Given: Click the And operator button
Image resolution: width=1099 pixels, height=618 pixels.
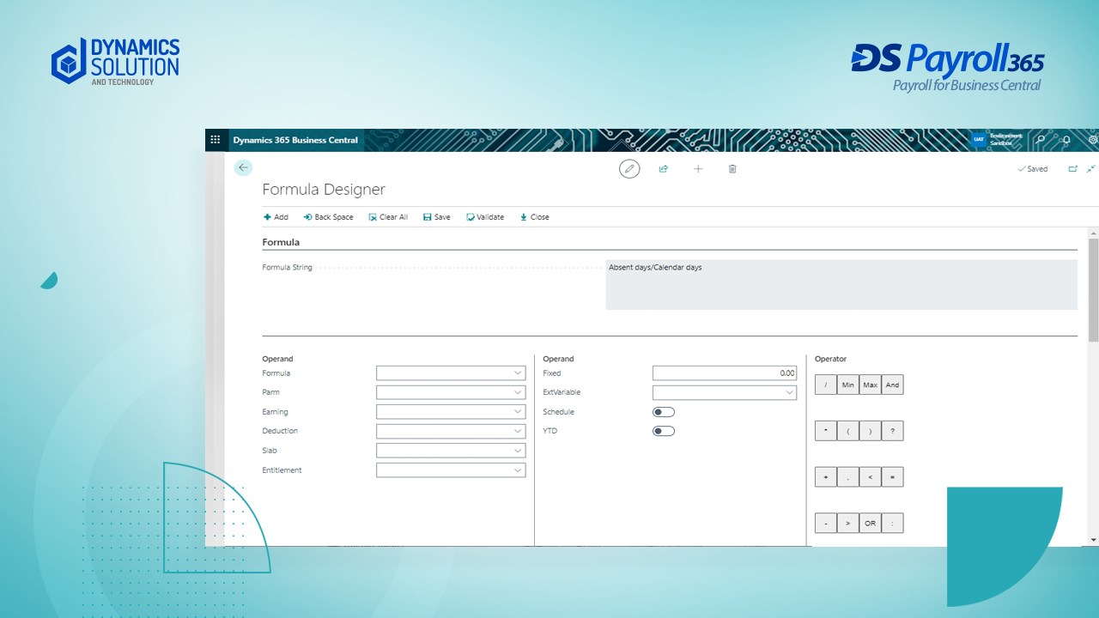Looking at the screenshot, I should (892, 385).
